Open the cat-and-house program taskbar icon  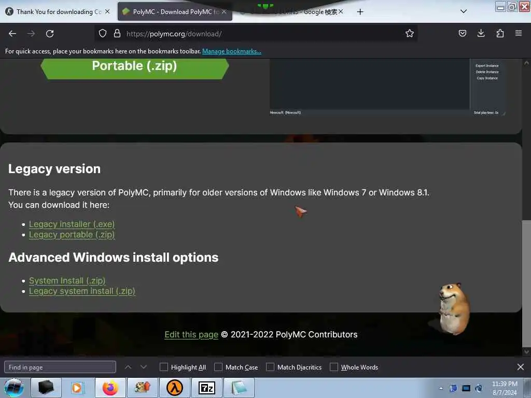pyautogui.click(x=143, y=388)
